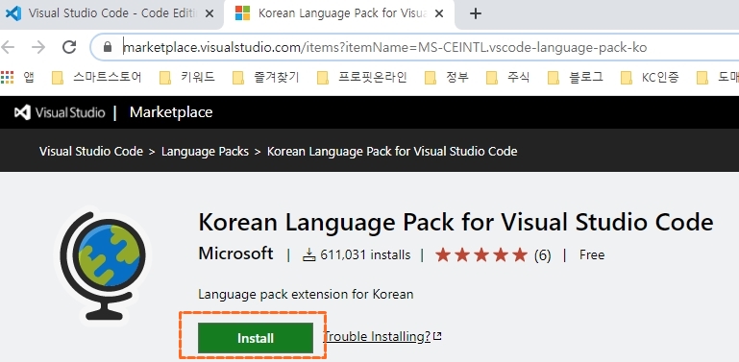Open the 주식 bookmark folder

coord(507,77)
